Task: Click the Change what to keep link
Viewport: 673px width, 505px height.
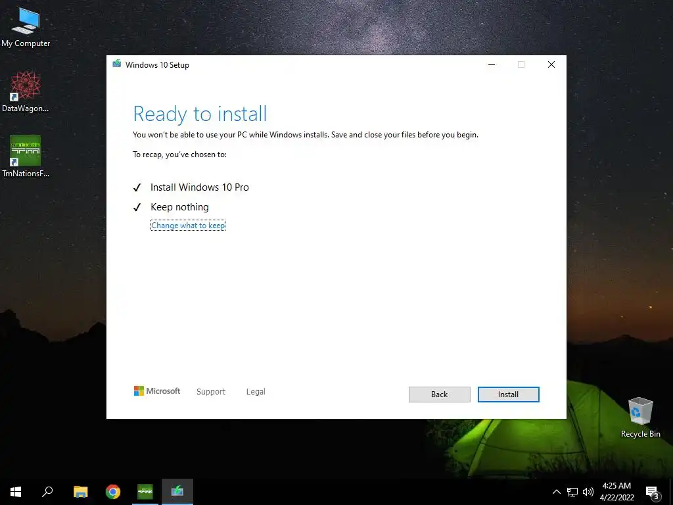Action: 188,226
